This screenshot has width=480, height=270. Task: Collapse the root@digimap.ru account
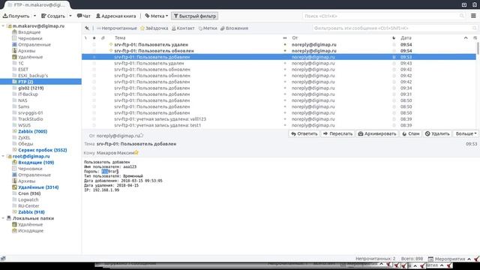tap(3, 156)
